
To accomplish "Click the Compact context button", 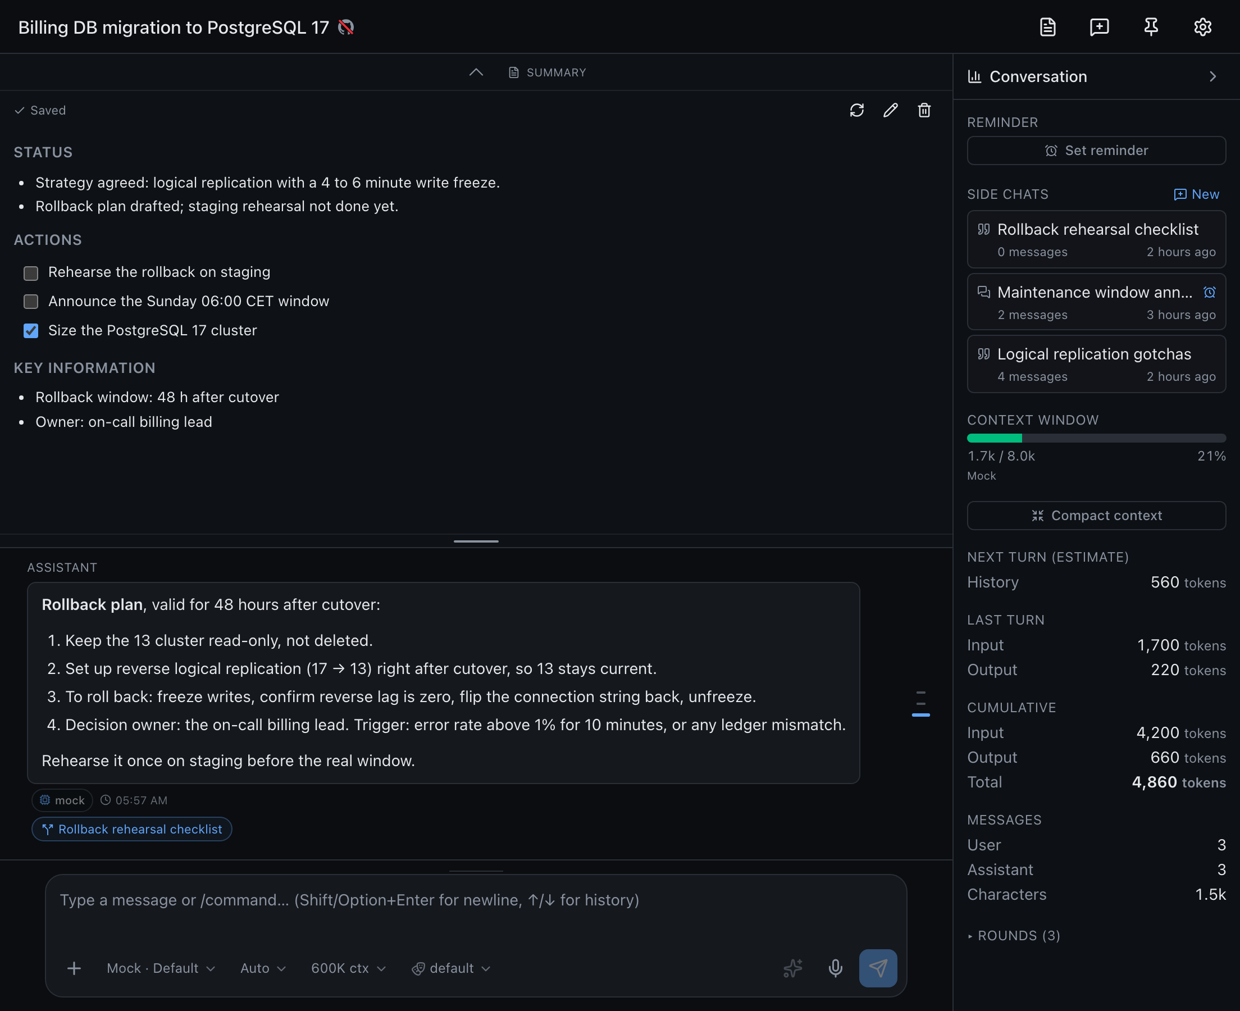I will [x=1096, y=516].
